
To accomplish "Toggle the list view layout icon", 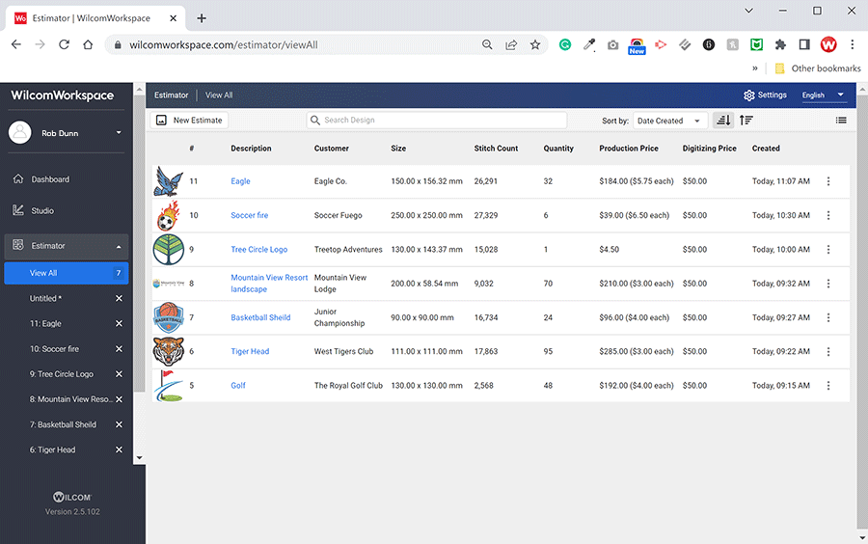I will pyautogui.click(x=841, y=121).
